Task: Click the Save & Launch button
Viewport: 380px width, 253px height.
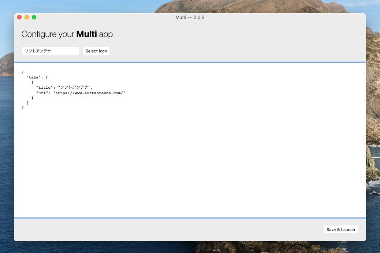Action: click(340, 230)
